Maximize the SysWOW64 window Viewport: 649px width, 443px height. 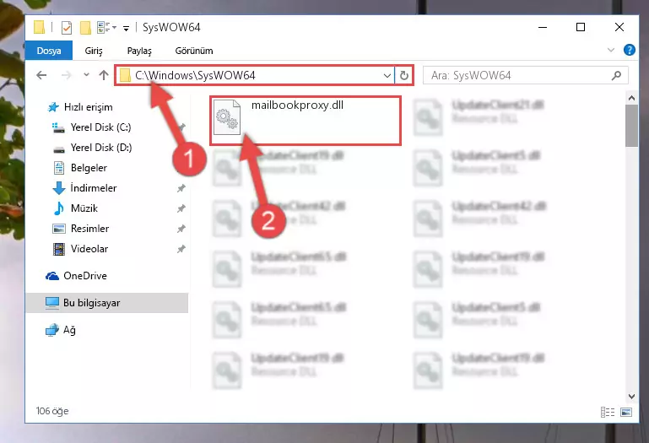581,27
